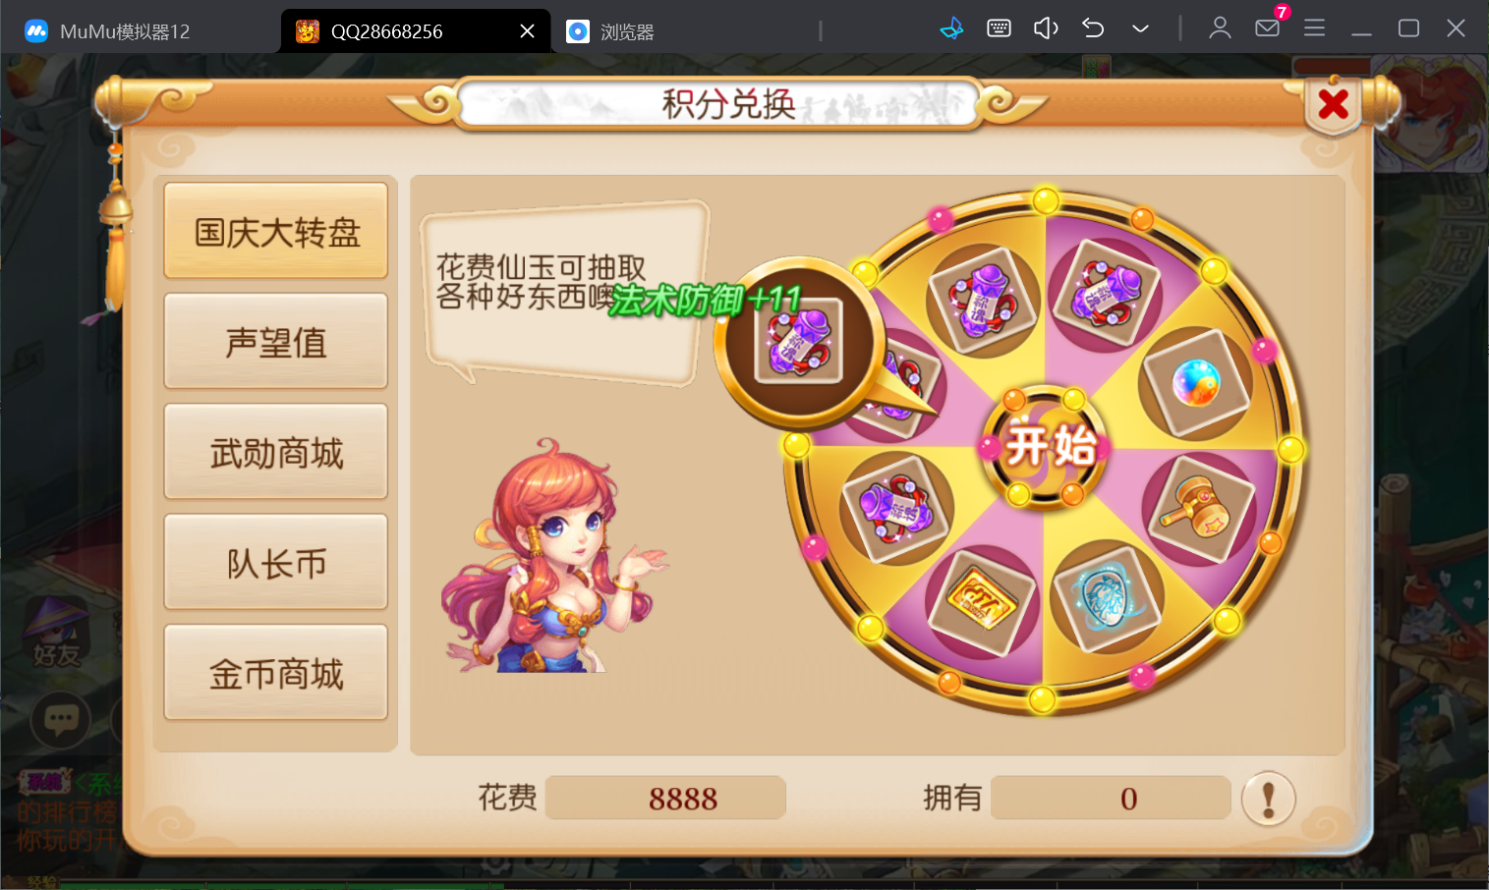Click the 花费 cost field showing 8888

tap(665, 798)
